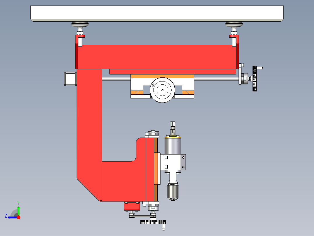Viewport: 314px width, 236px height.
Task: Select the right-side black graduated handwheel
Action: pyautogui.click(x=255, y=79)
